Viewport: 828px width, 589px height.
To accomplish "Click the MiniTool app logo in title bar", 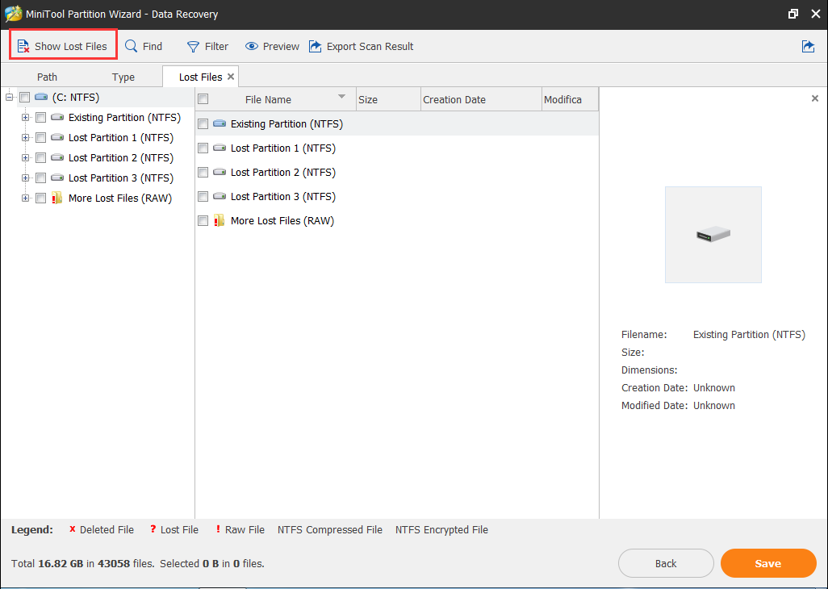I will pos(13,15).
